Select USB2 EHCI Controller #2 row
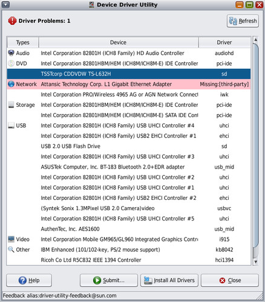 pos(129,198)
